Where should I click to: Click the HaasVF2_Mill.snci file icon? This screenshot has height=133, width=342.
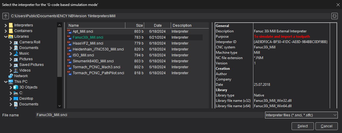(69, 43)
